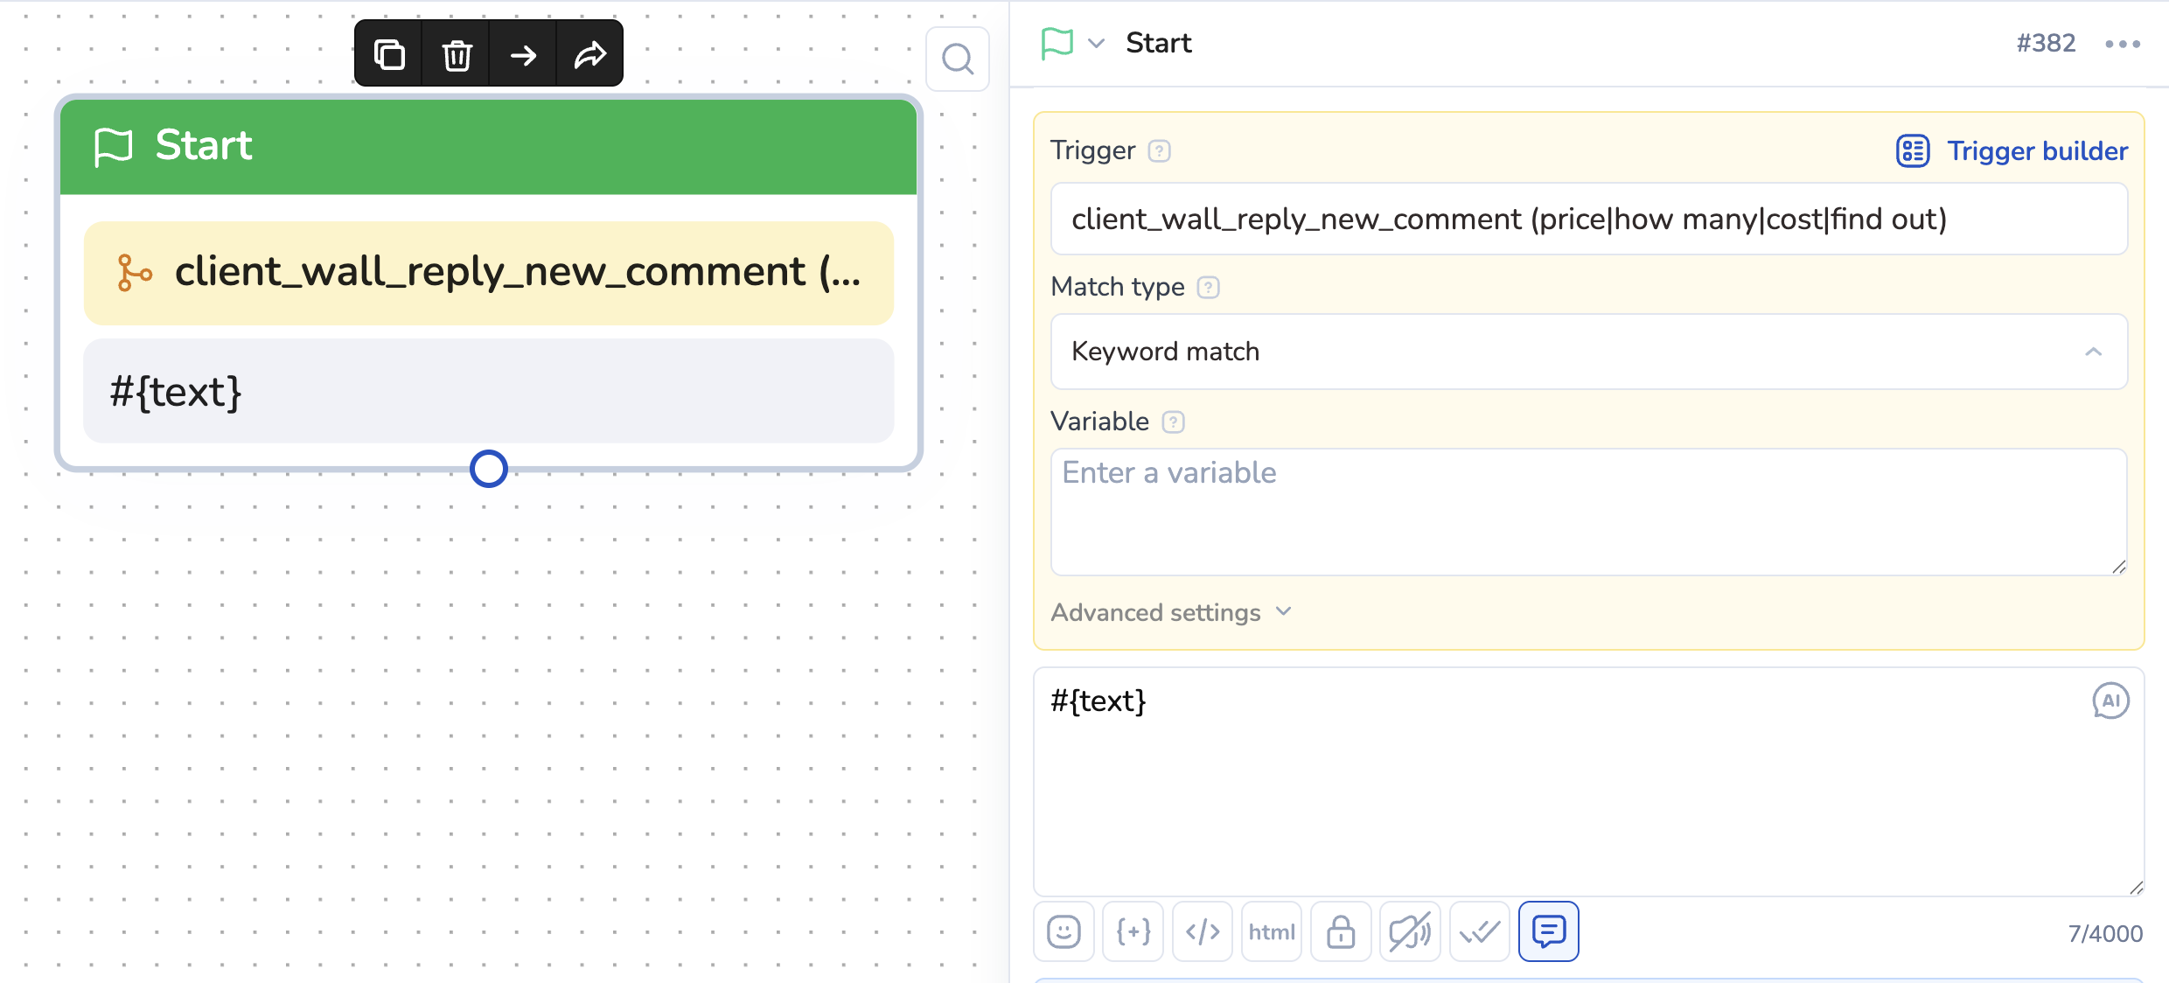Delete the block with trash icon

457,55
